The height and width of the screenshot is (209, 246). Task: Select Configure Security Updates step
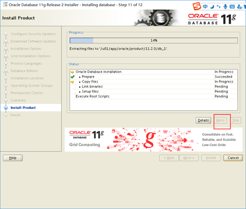coord(33,34)
